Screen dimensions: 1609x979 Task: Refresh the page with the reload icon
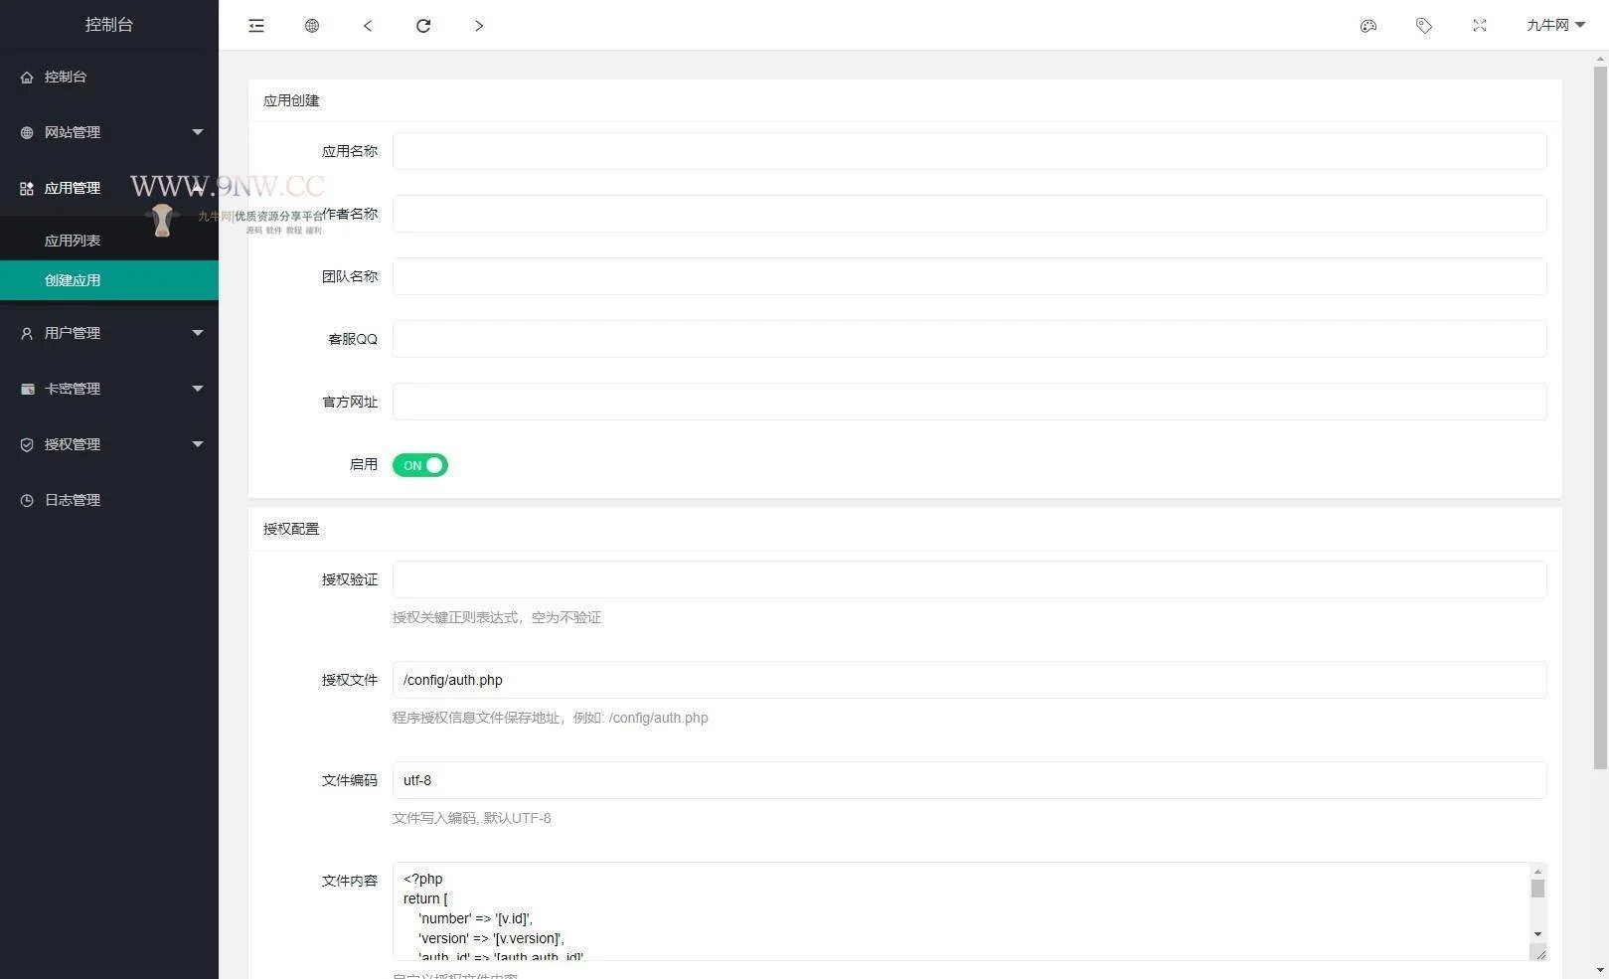point(423,26)
